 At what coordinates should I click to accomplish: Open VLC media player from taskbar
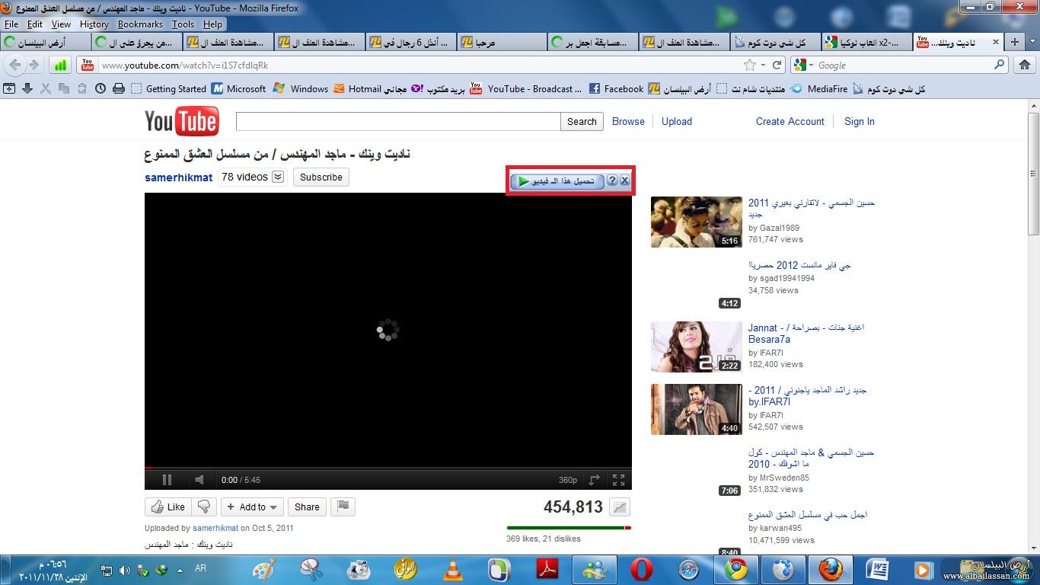click(x=452, y=569)
